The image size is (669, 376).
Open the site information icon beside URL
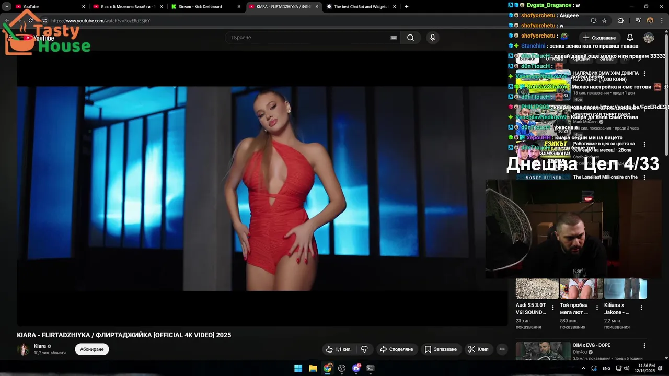[x=44, y=21]
